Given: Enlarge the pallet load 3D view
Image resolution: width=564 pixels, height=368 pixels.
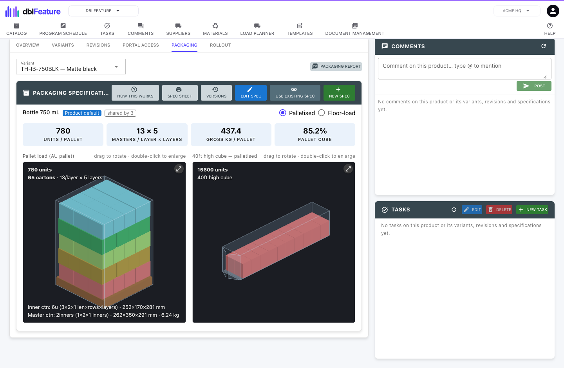Looking at the screenshot, I should click(179, 169).
